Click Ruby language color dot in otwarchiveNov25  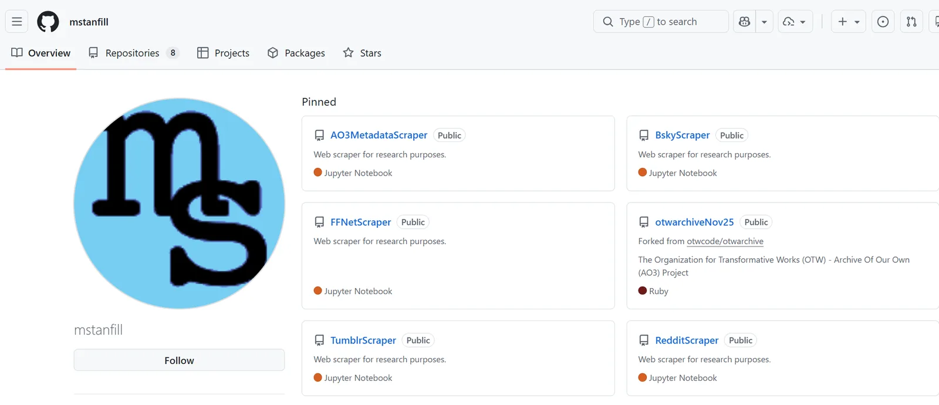click(x=643, y=291)
